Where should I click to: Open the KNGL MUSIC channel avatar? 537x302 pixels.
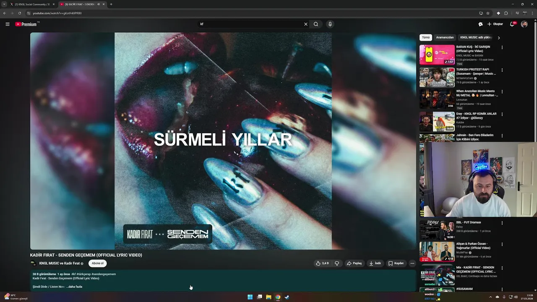pos(34,263)
